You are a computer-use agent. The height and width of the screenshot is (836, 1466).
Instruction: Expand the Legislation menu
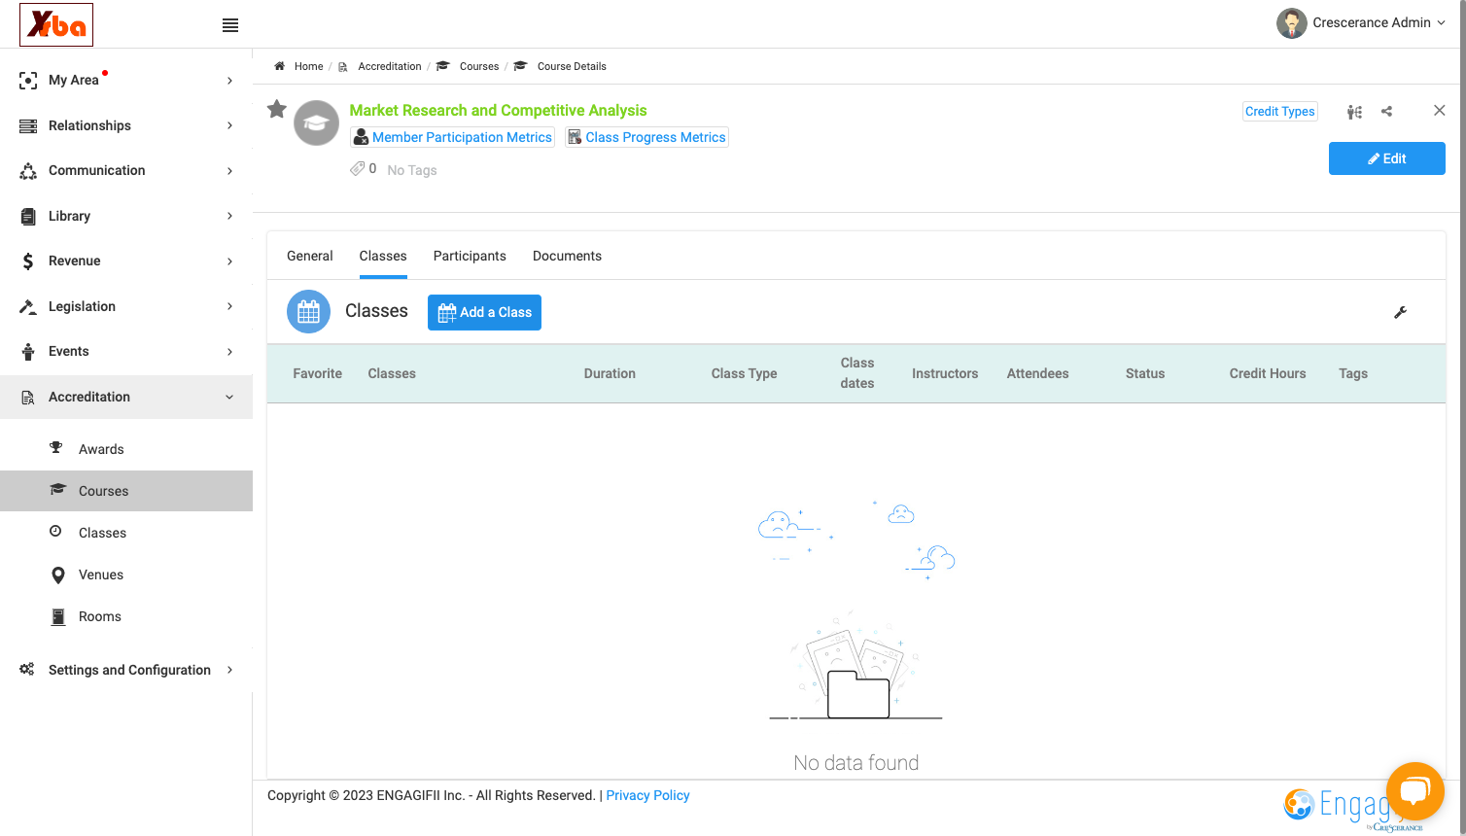click(126, 306)
